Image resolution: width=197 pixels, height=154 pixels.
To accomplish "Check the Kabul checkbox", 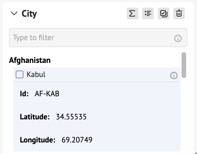I will (20, 74).
